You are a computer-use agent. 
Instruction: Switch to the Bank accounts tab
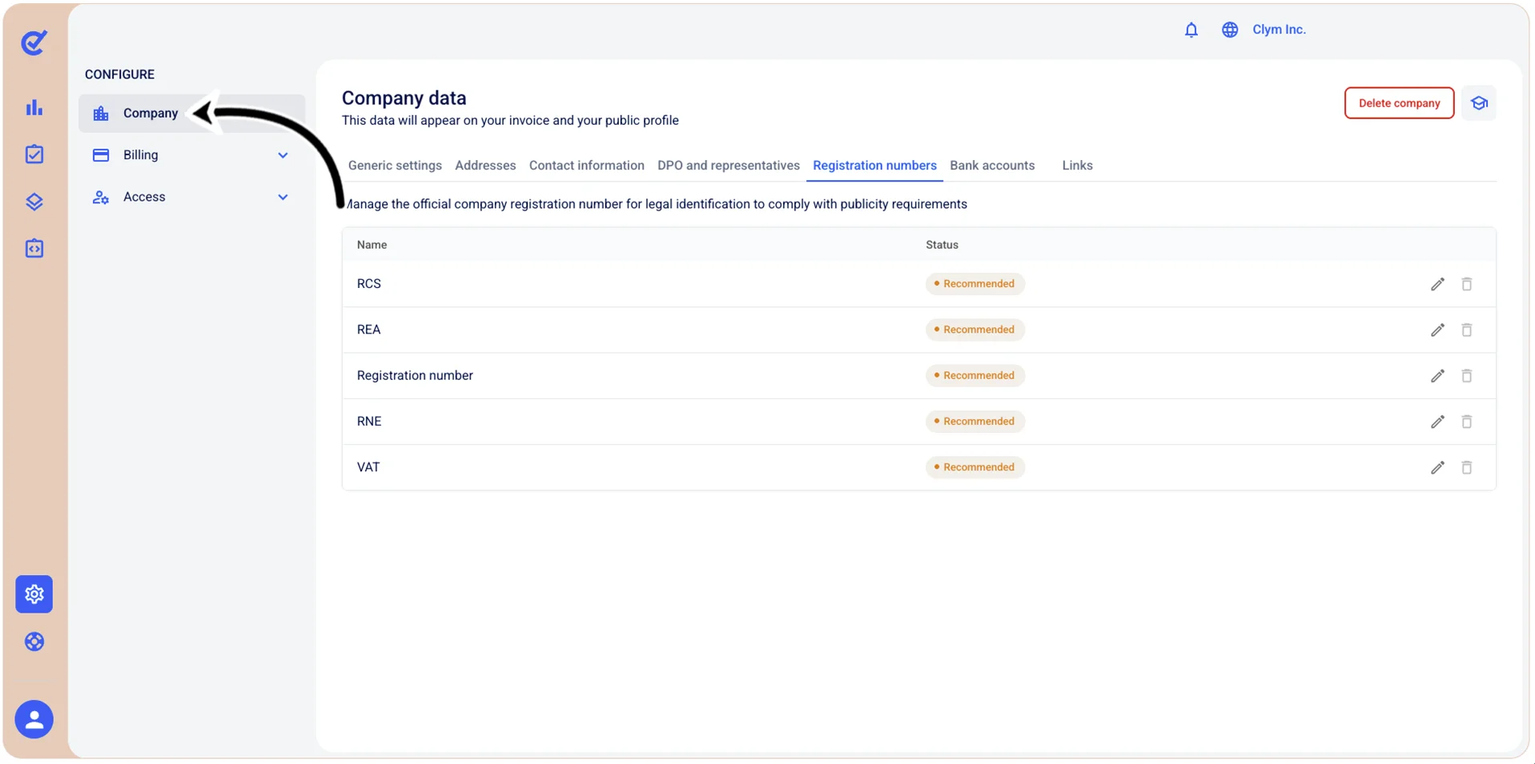[x=992, y=166]
